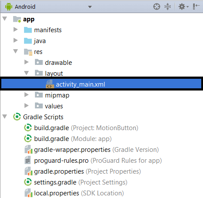Click the green Android robot icon

point(9,7)
